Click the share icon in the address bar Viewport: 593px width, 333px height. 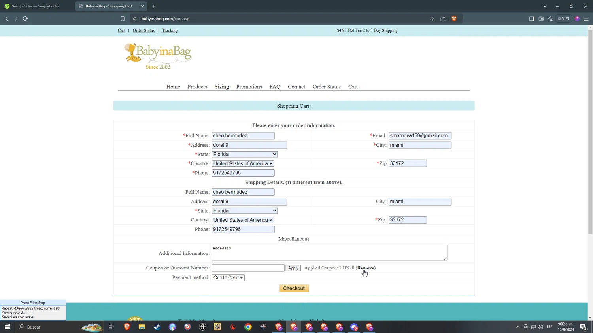[x=443, y=19]
